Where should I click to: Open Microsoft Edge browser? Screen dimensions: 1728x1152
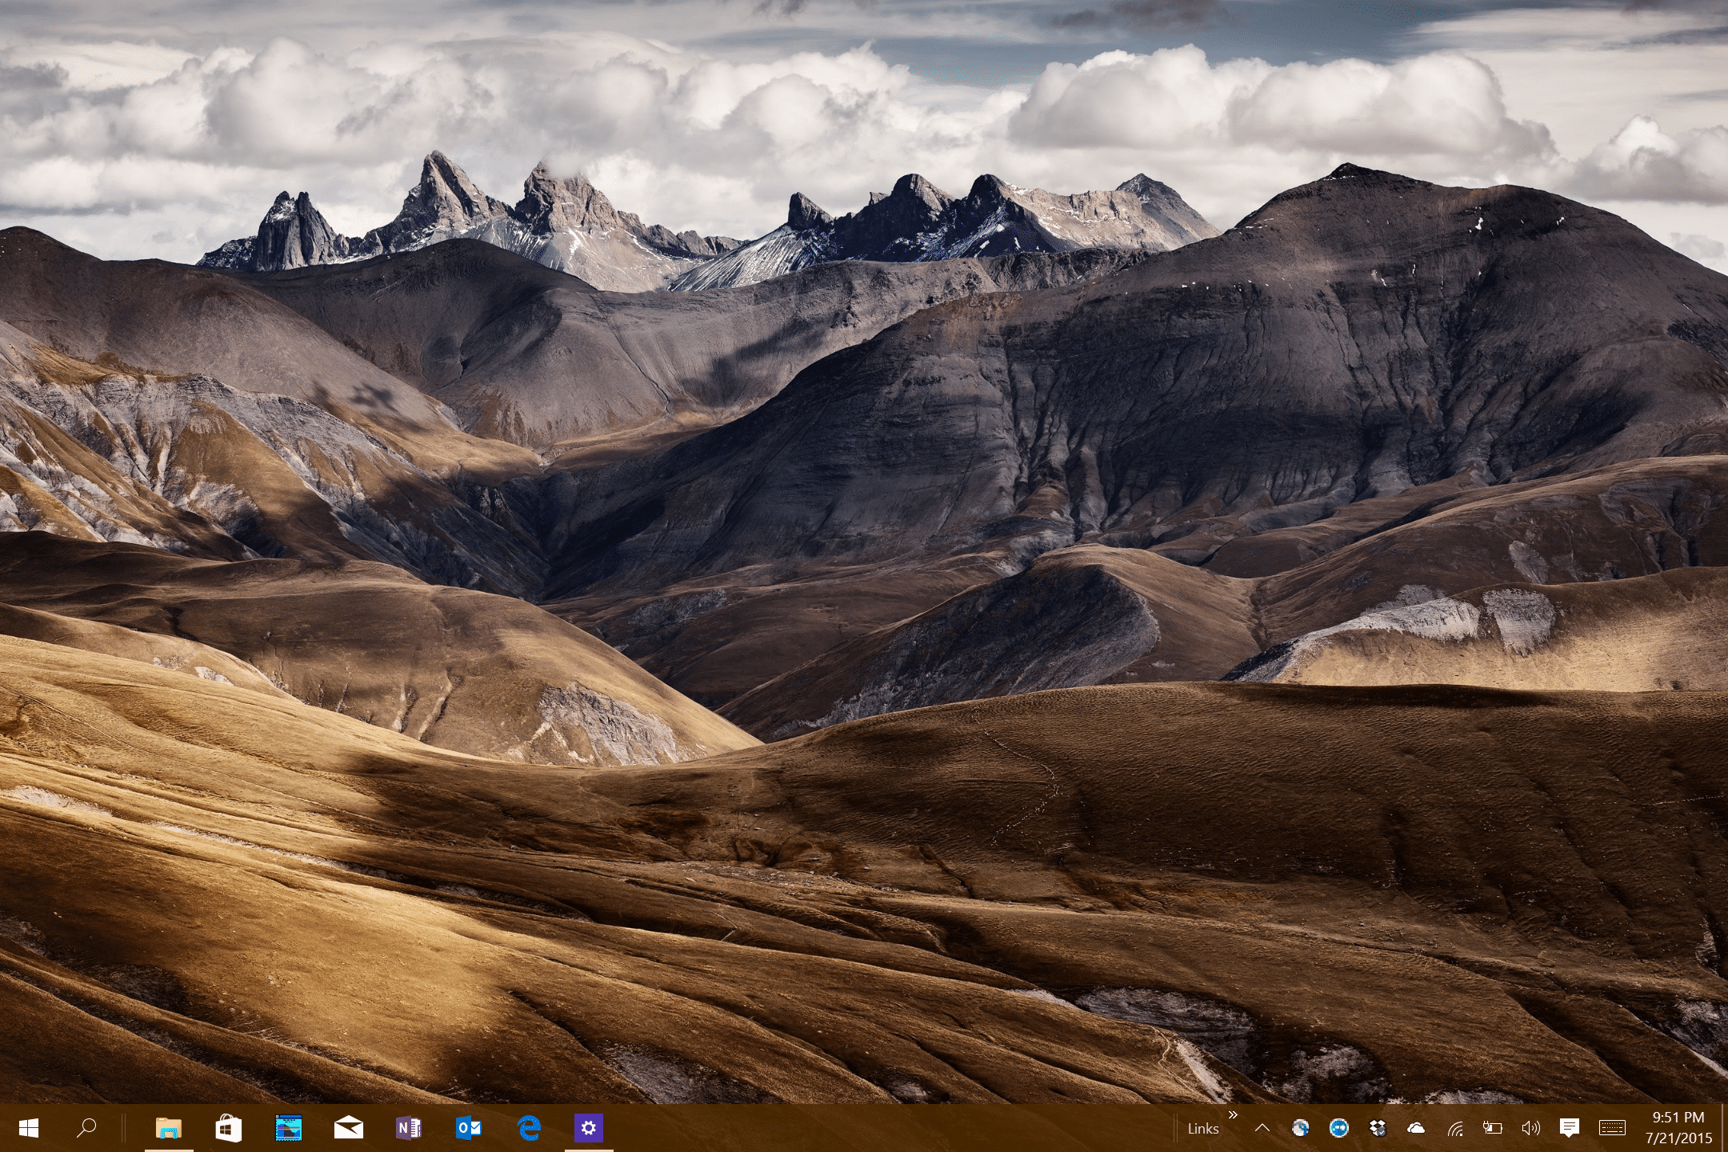click(x=529, y=1128)
